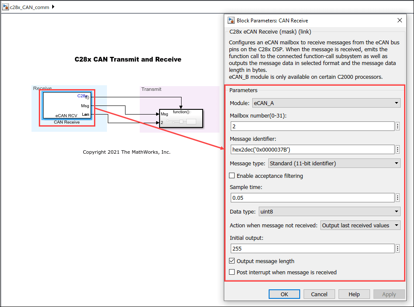Open the Module eCAN_A dropdown
This screenshot has width=414, height=307.
coord(326,103)
